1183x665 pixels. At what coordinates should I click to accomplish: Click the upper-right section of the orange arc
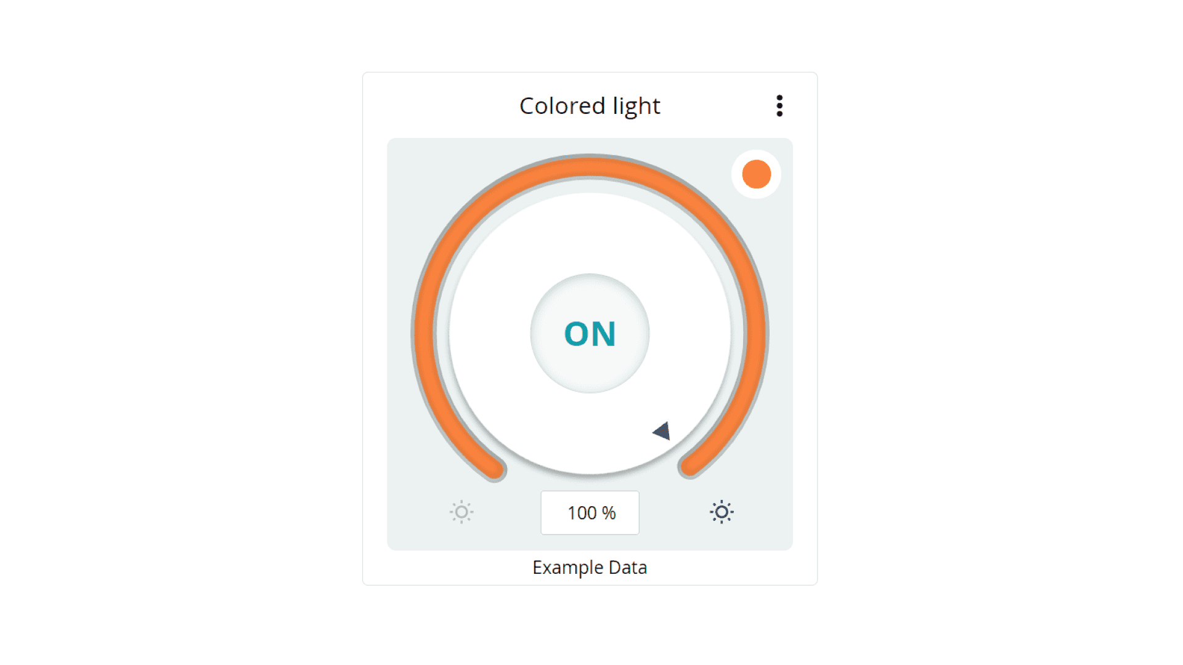pyautogui.click(x=707, y=216)
